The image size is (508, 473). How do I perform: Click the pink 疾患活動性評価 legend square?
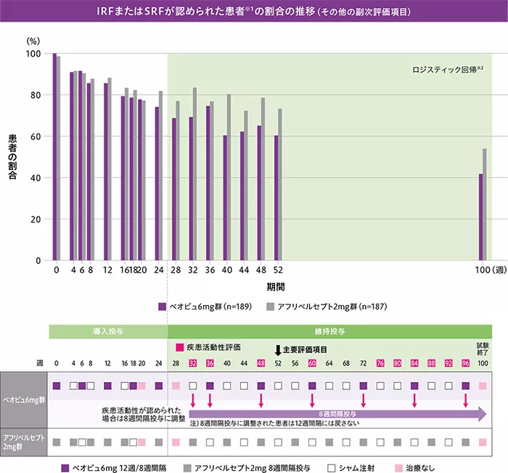pos(179,348)
